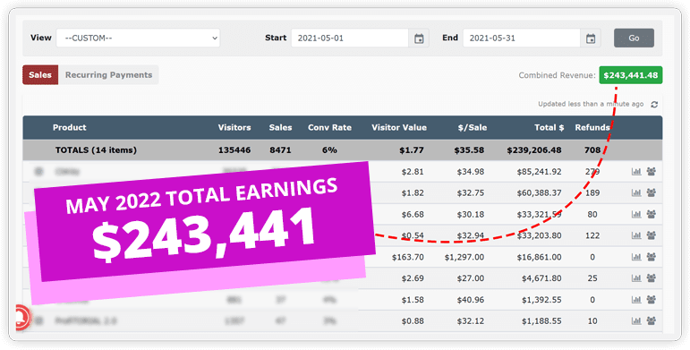Click the TOTALS (14 items) row label
This screenshot has width=690, height=350.
(x=96, y=150)
